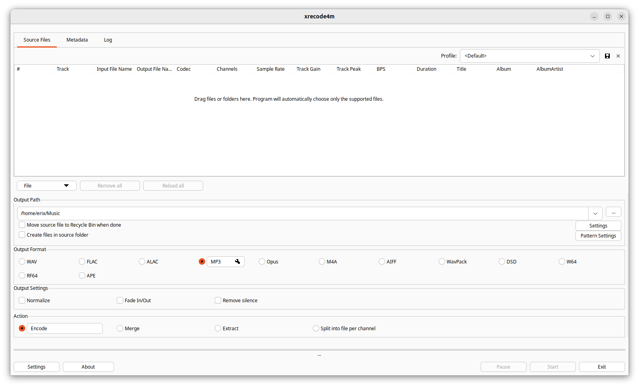The image size is (639, 387).
Task: Click the Reload all button
Action: [x=173, y=186]
